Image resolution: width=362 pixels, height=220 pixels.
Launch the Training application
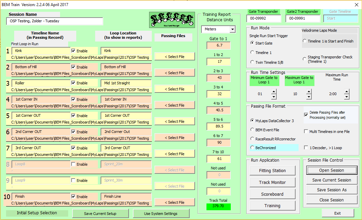pyautogui.click(x=272, y=206)
